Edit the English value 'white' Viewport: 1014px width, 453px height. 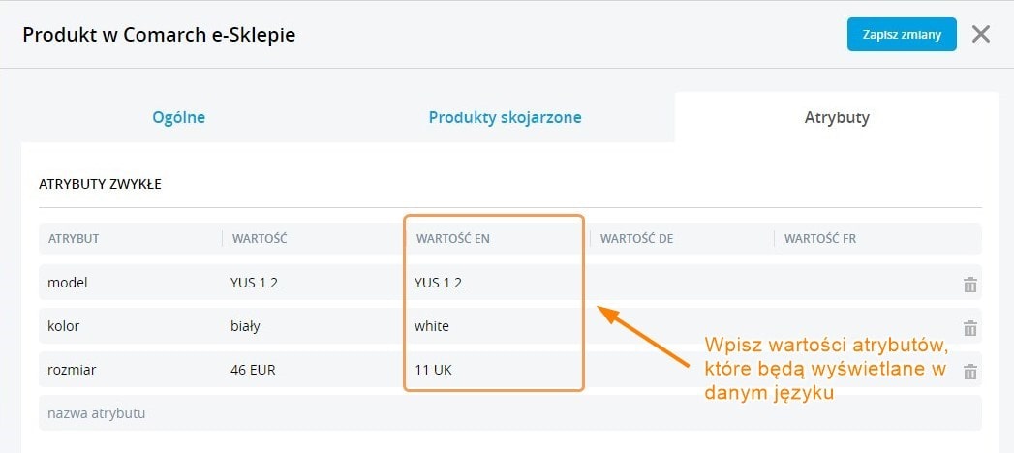click(x=433, y=326)
